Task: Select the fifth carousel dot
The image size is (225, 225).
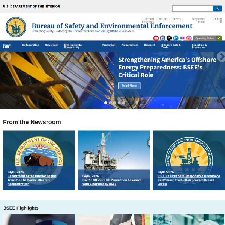Action: click(x=124, y=103)
